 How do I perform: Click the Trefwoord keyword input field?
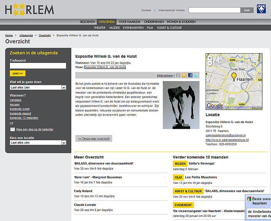tap(38, 66)
